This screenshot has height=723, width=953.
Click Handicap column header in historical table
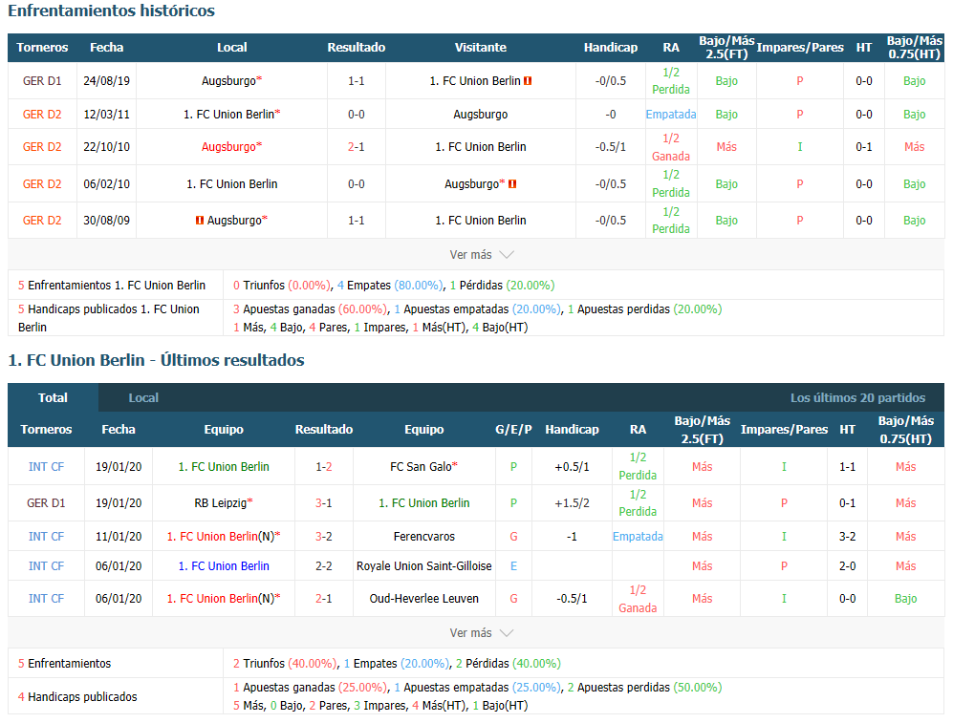click(611, 48)
